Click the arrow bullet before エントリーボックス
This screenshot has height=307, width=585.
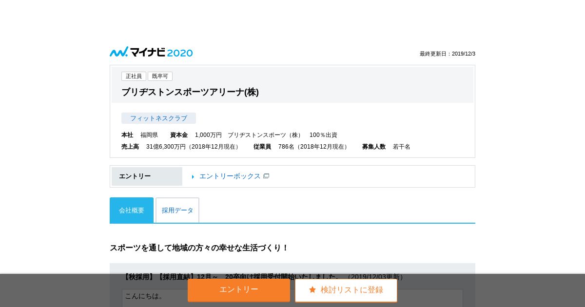pyautogui.click(x=193, y=176)
